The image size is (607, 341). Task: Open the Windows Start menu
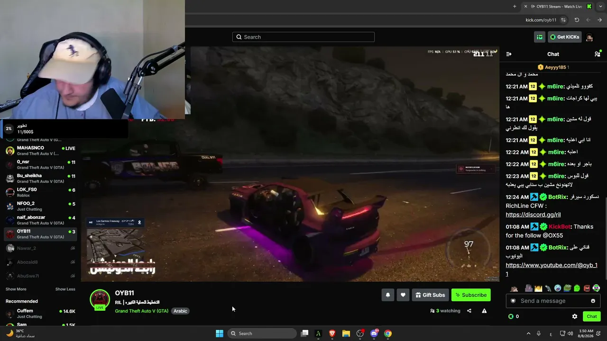(x=220, y=333)
